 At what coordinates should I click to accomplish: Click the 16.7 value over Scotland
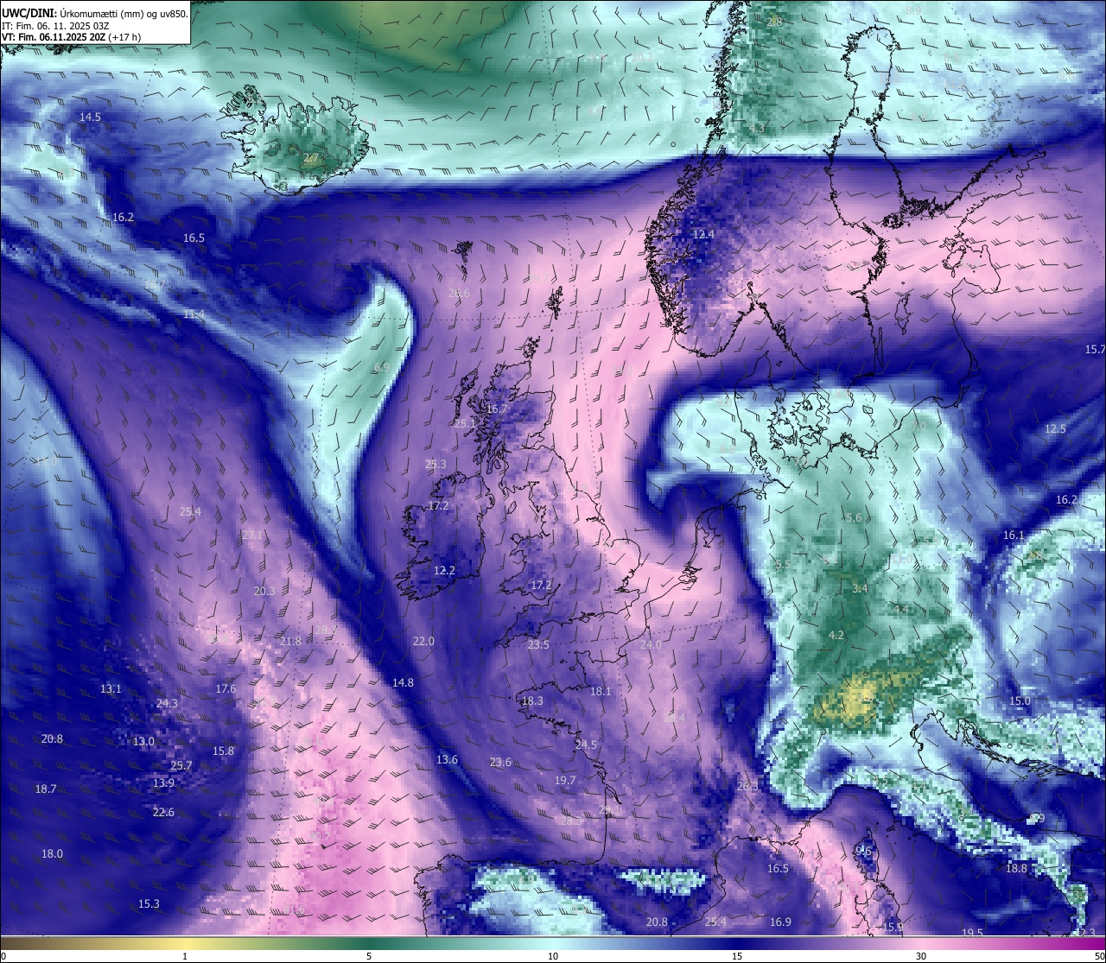[497, 409]
